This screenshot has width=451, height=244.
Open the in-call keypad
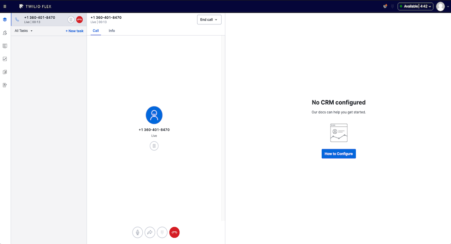click(x=162, y=232)
